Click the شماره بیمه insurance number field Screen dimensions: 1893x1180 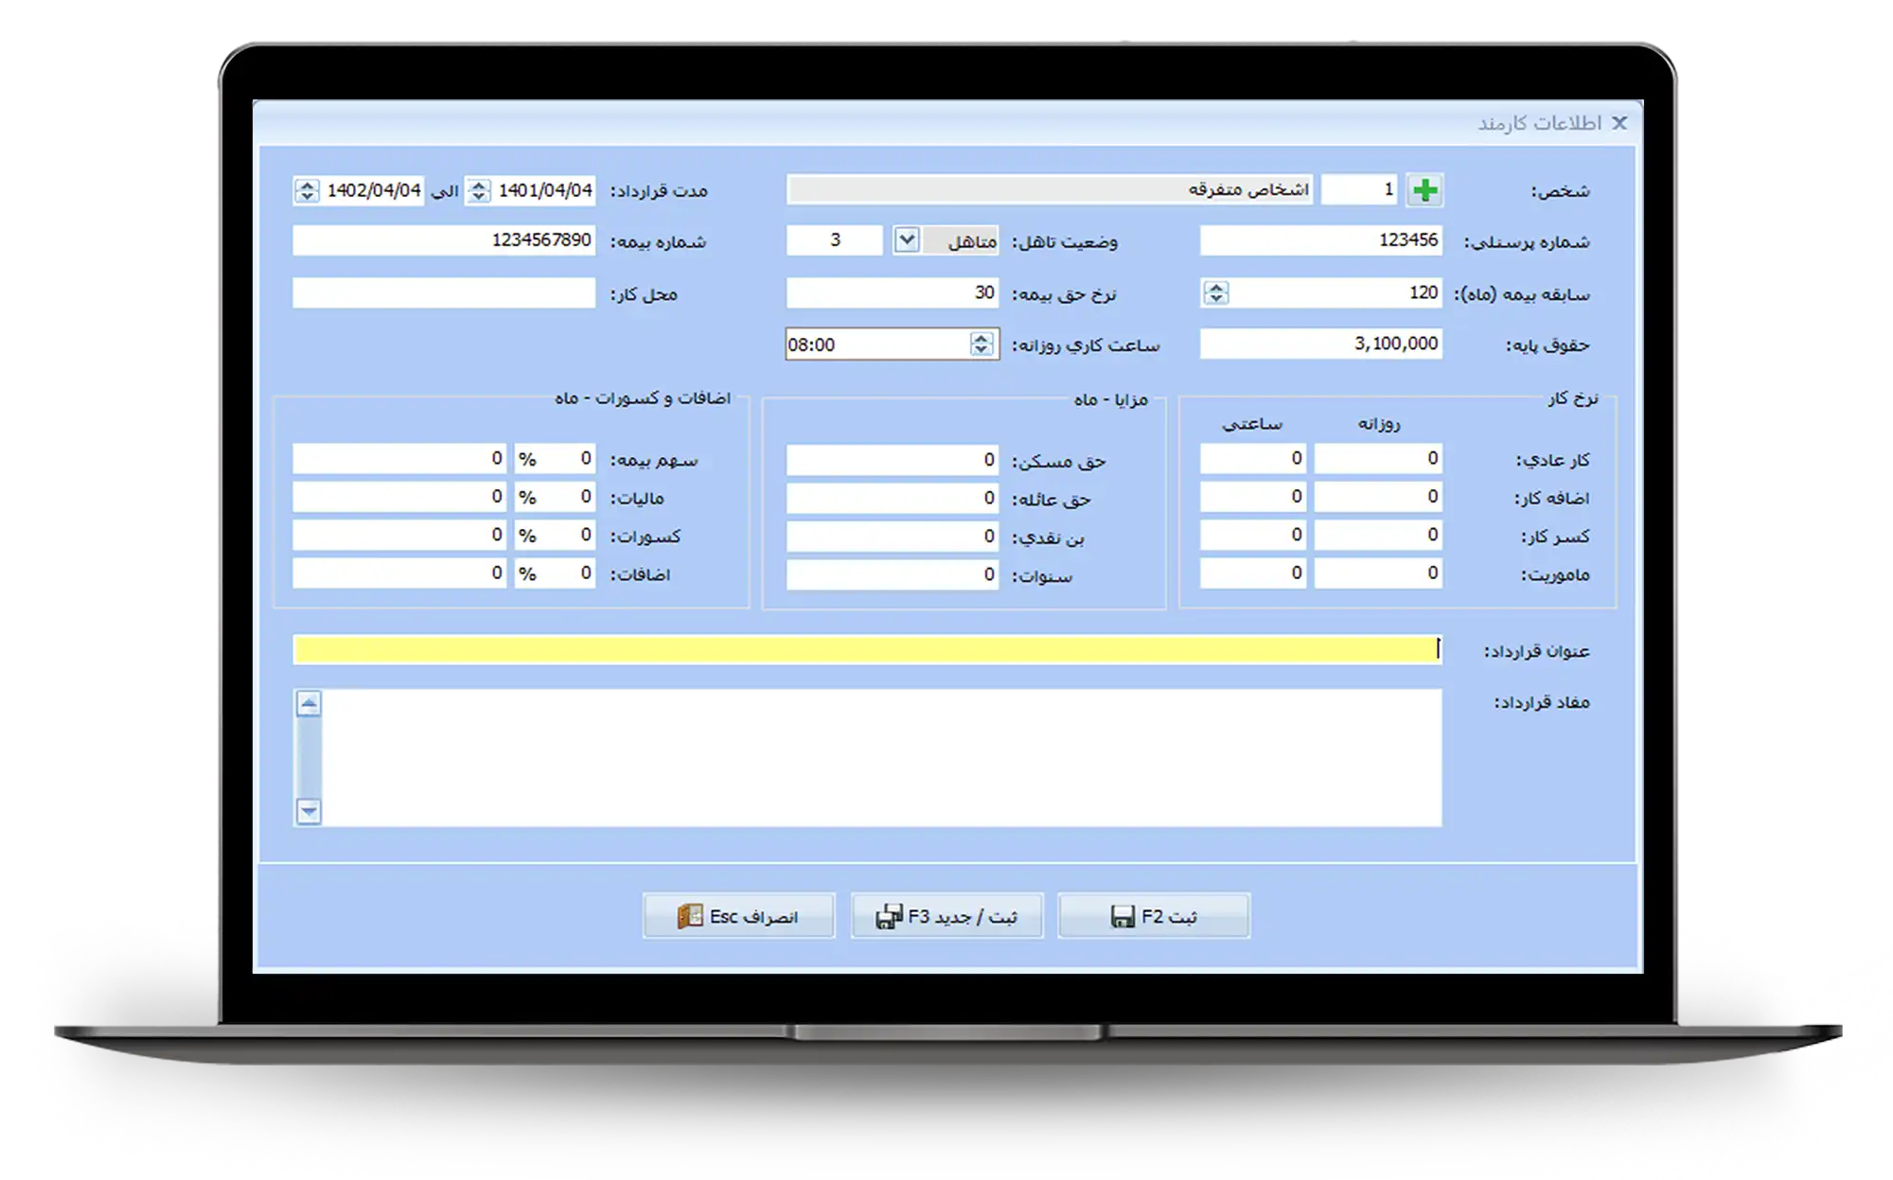pyautogui.click(x=443, y=240)
